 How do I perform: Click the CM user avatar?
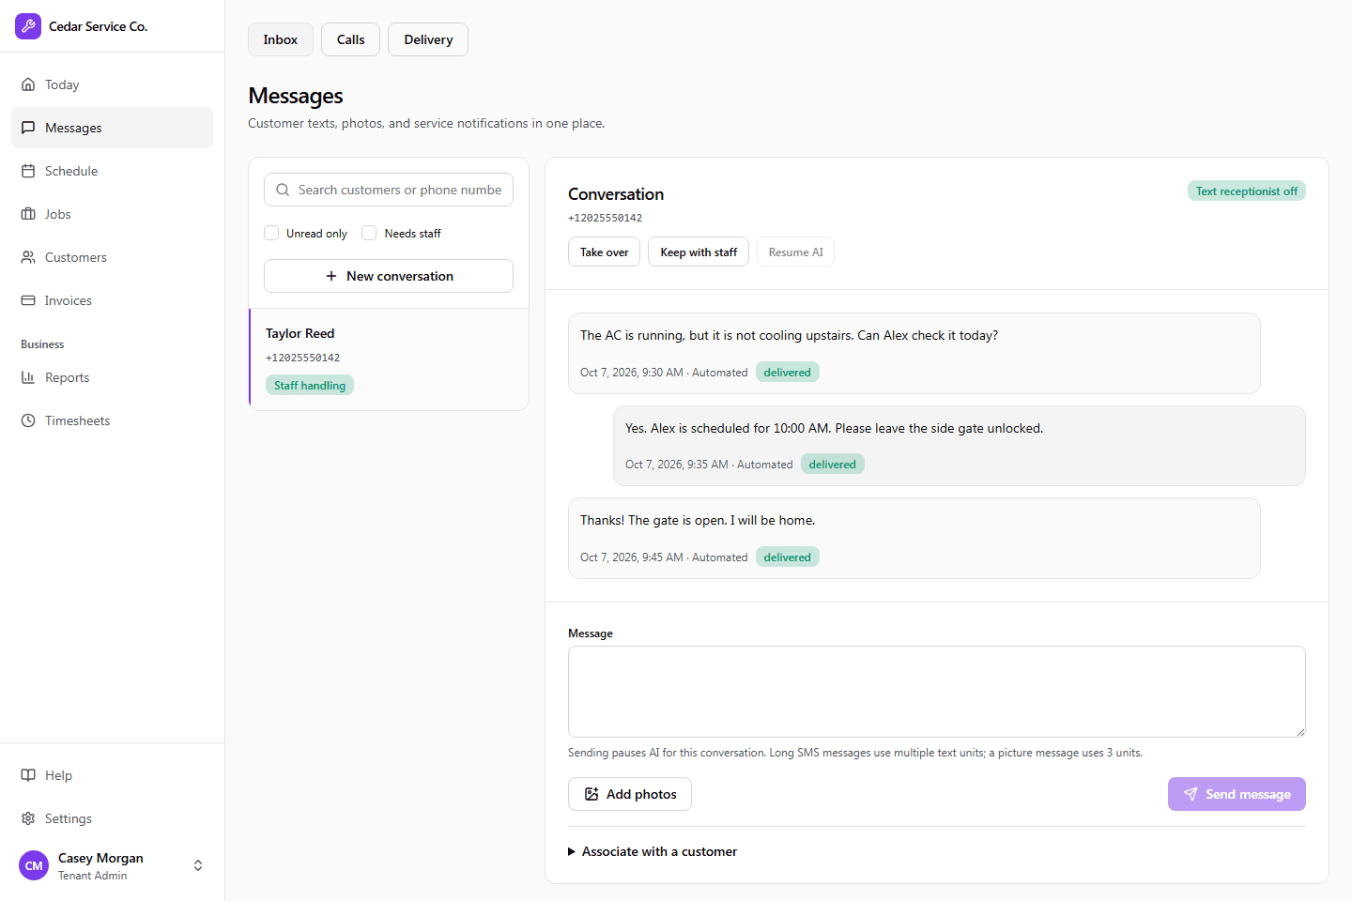tap(34, 865)
